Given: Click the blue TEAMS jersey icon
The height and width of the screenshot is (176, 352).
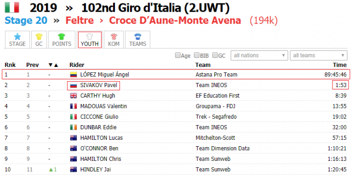Looking at the screenshot, I should 137,36.
